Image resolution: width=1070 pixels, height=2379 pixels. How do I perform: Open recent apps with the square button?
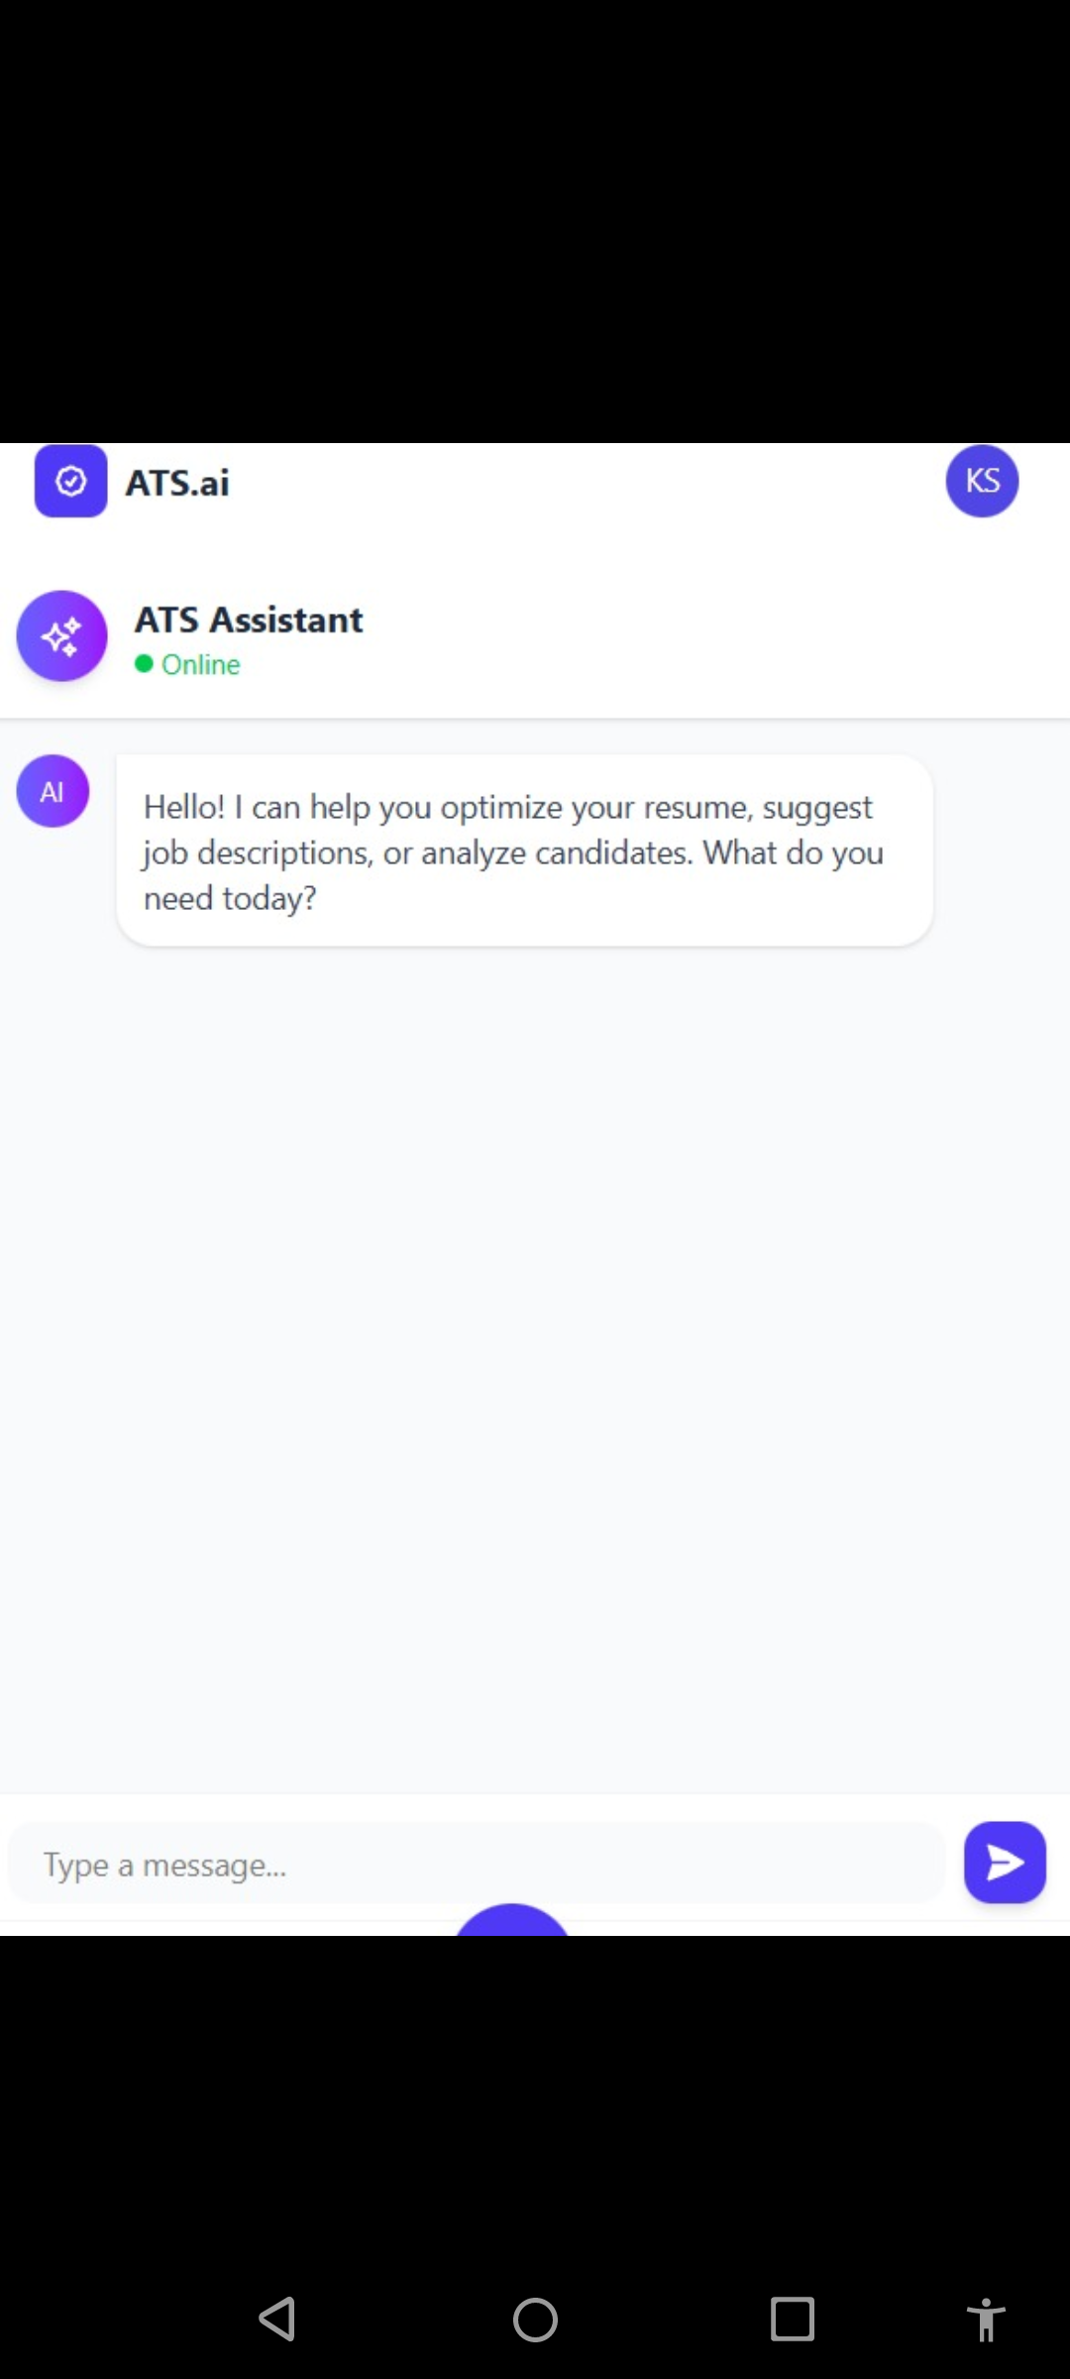coord(793,2320)
